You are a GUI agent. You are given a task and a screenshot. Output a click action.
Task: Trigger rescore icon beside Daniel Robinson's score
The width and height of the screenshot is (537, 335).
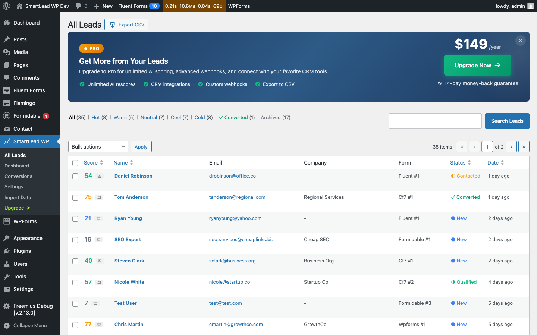(x=99, y=176)
